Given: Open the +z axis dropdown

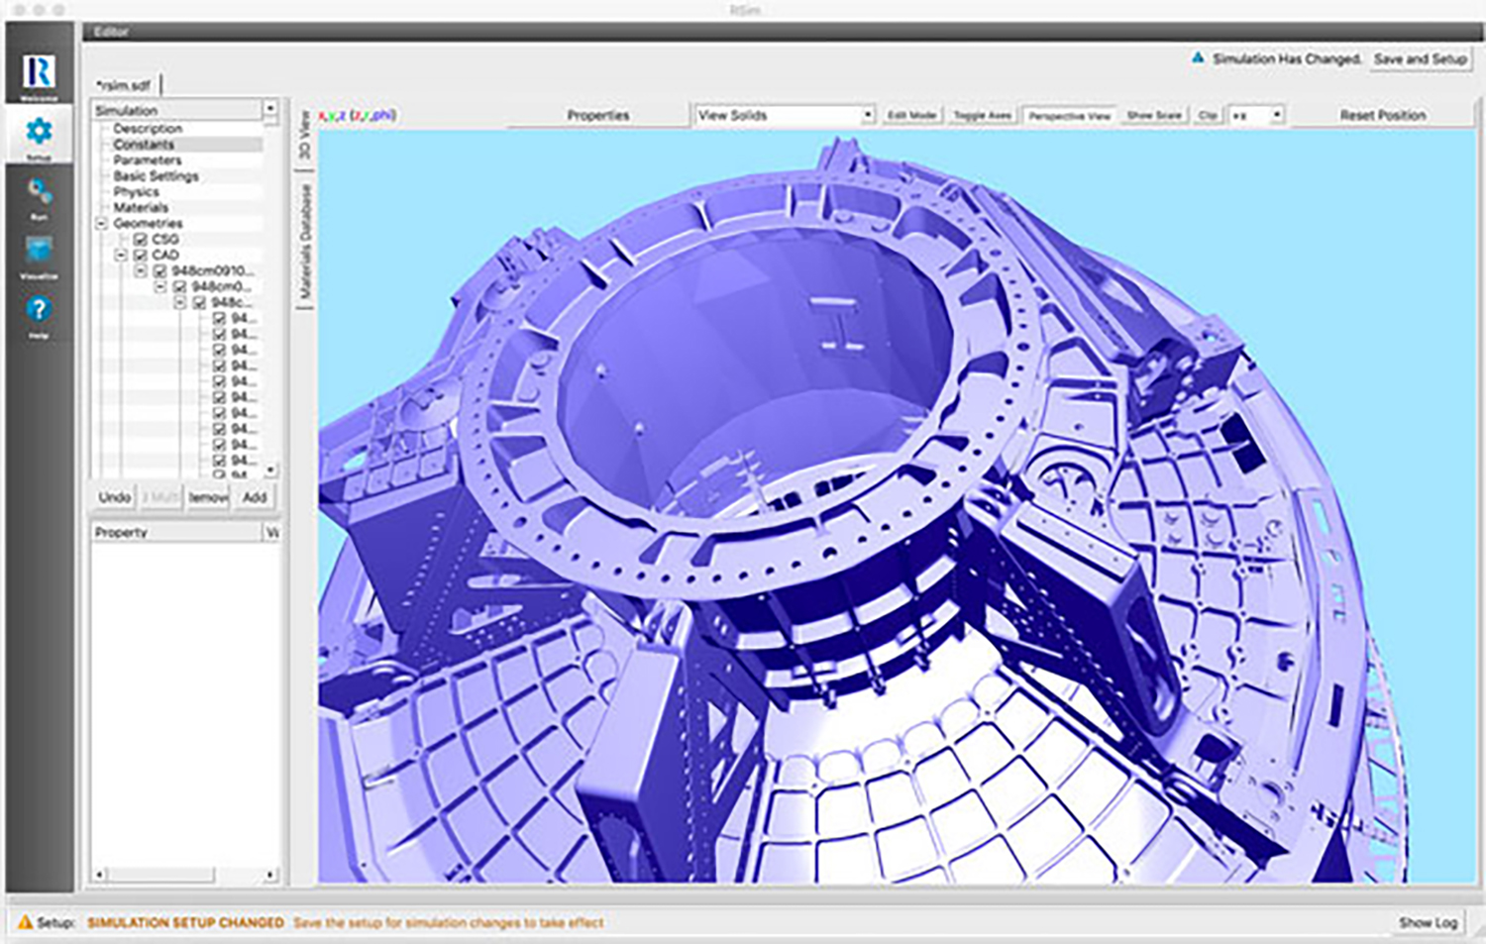Looking at the screenshot, I should 1254,115.
